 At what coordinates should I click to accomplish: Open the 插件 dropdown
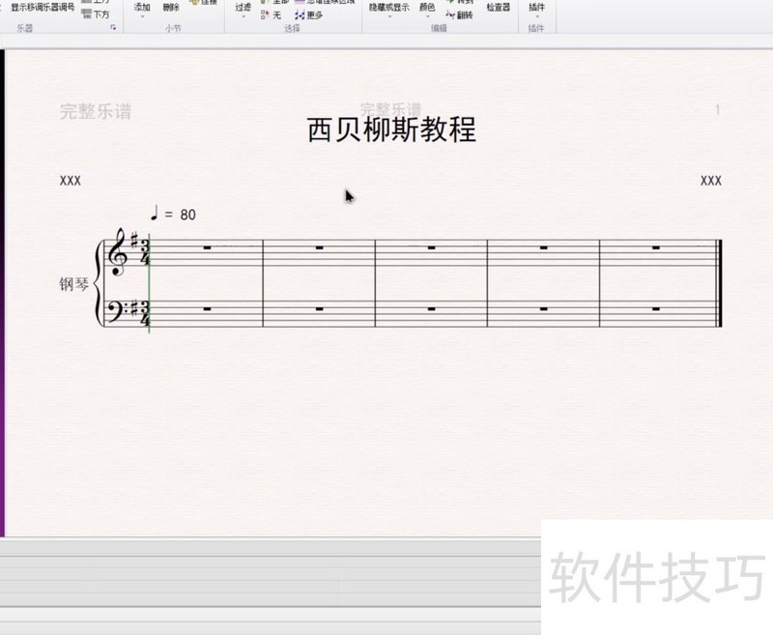coord(536,9)
